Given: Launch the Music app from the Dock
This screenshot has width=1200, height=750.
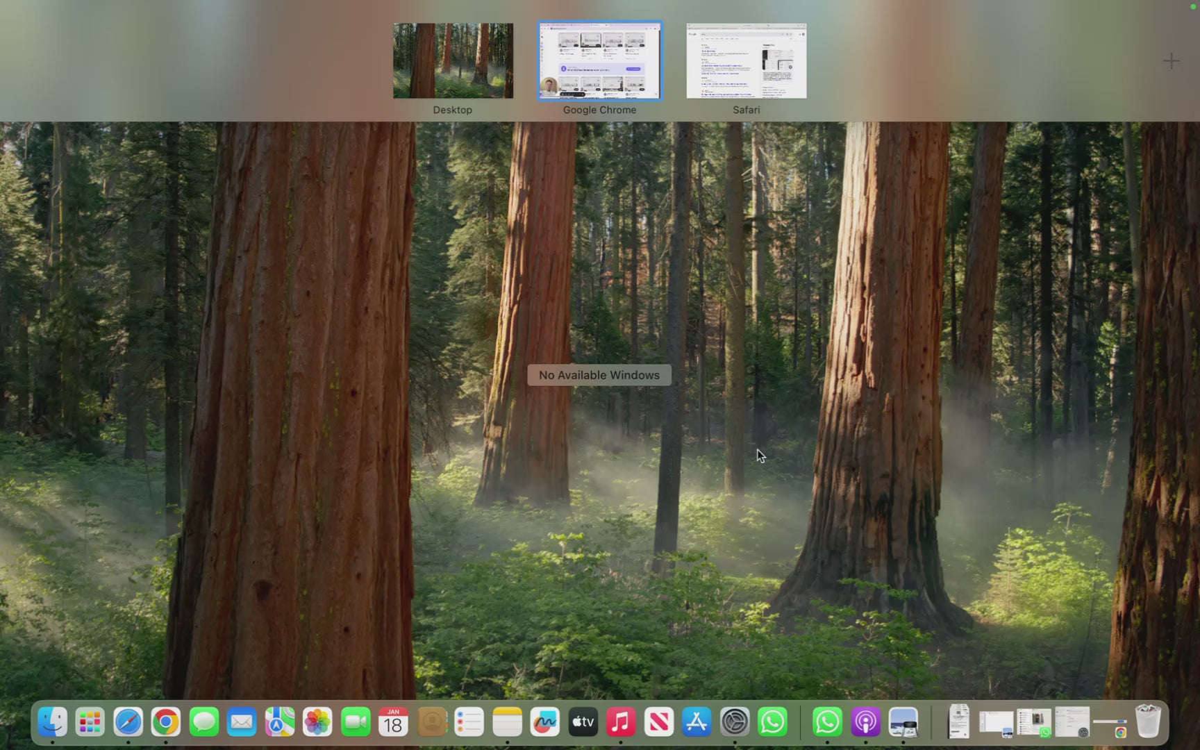Looking at the screenshot, I should (x=621, y=722).
